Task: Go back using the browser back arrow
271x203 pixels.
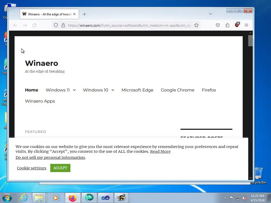Action: [15, 25]
